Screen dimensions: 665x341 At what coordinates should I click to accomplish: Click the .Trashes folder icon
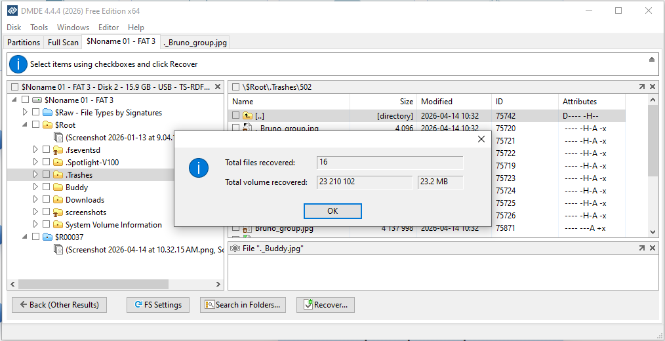coord(58,174)
